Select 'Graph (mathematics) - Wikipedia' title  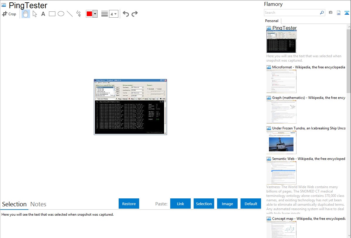click(309, 98)
